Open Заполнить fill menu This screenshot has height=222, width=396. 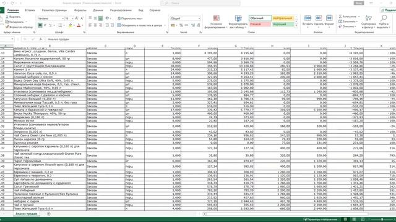[348, 22]
